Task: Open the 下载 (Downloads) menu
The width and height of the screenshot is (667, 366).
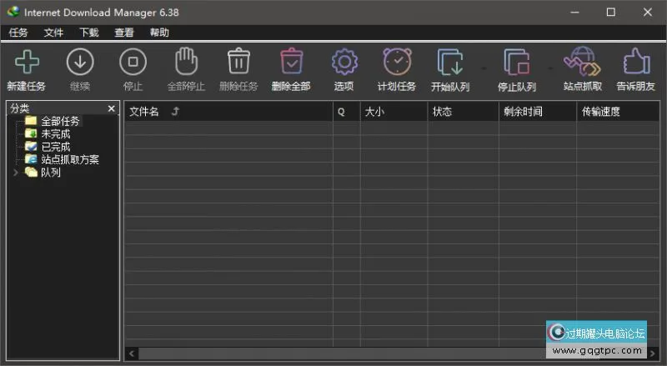Action: coord(88,33)
